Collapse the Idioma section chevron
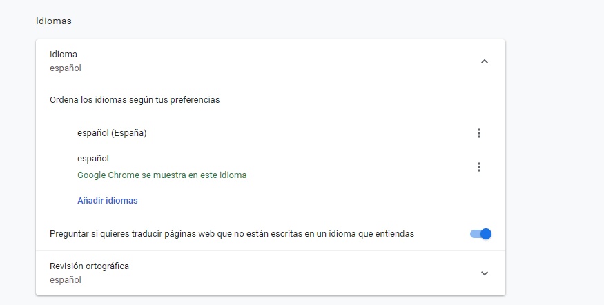Image resolution: width=604 pixels, height=305 pixels. pyautogui.click(x=484, y=61)
